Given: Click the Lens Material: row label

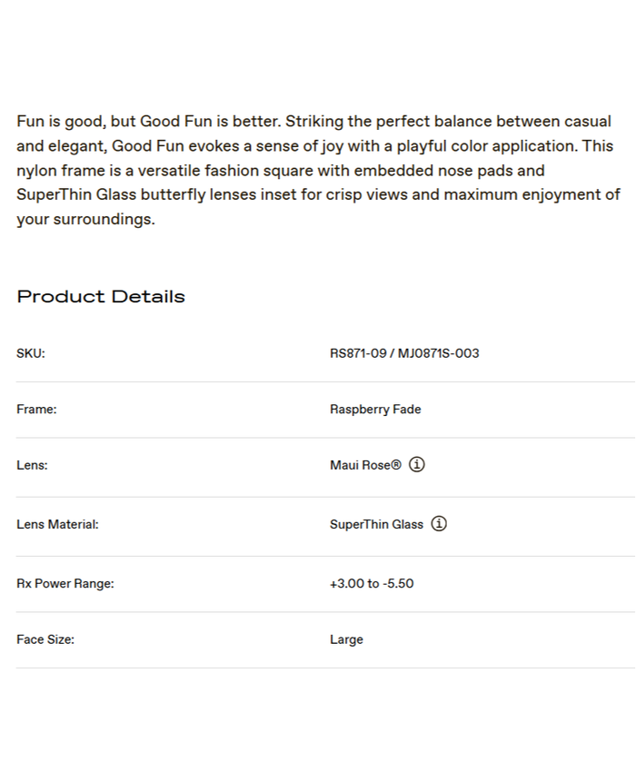Looking at the screenshot, I should point(57,524).
